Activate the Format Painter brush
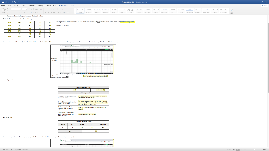269x151 pixels. [7, 13]
